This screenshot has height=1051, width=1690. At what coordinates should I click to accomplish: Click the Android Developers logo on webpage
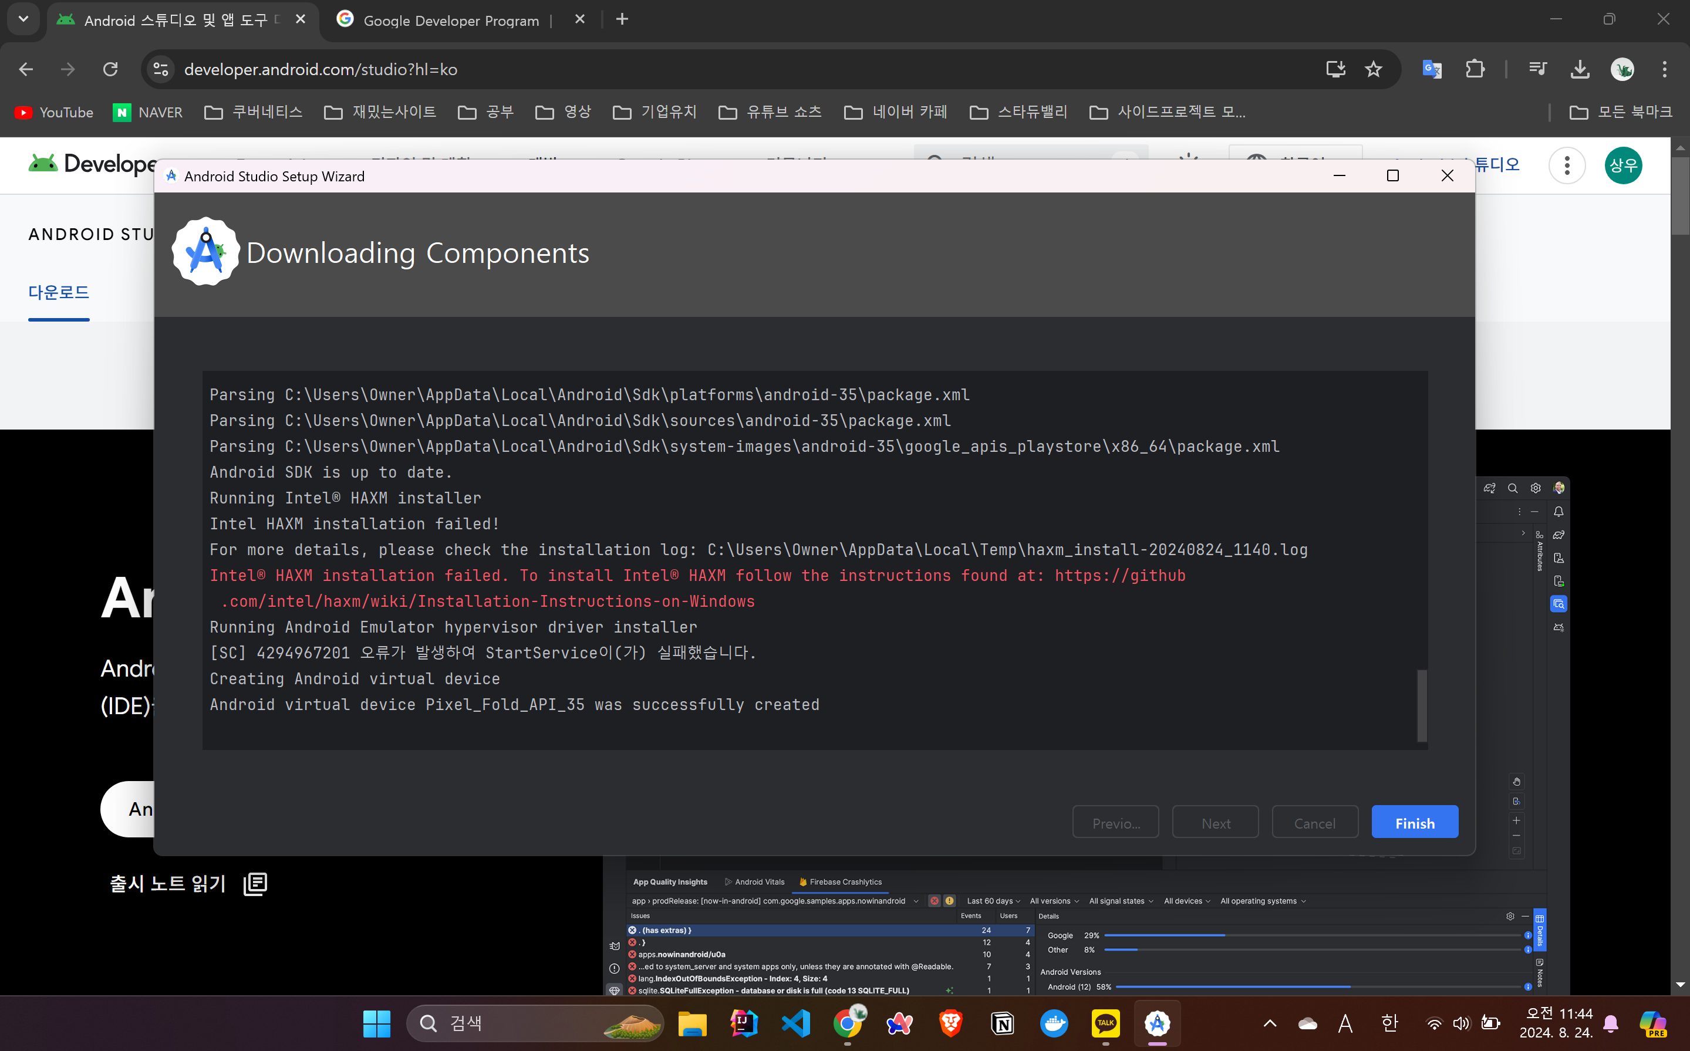[x=92, y=164]
